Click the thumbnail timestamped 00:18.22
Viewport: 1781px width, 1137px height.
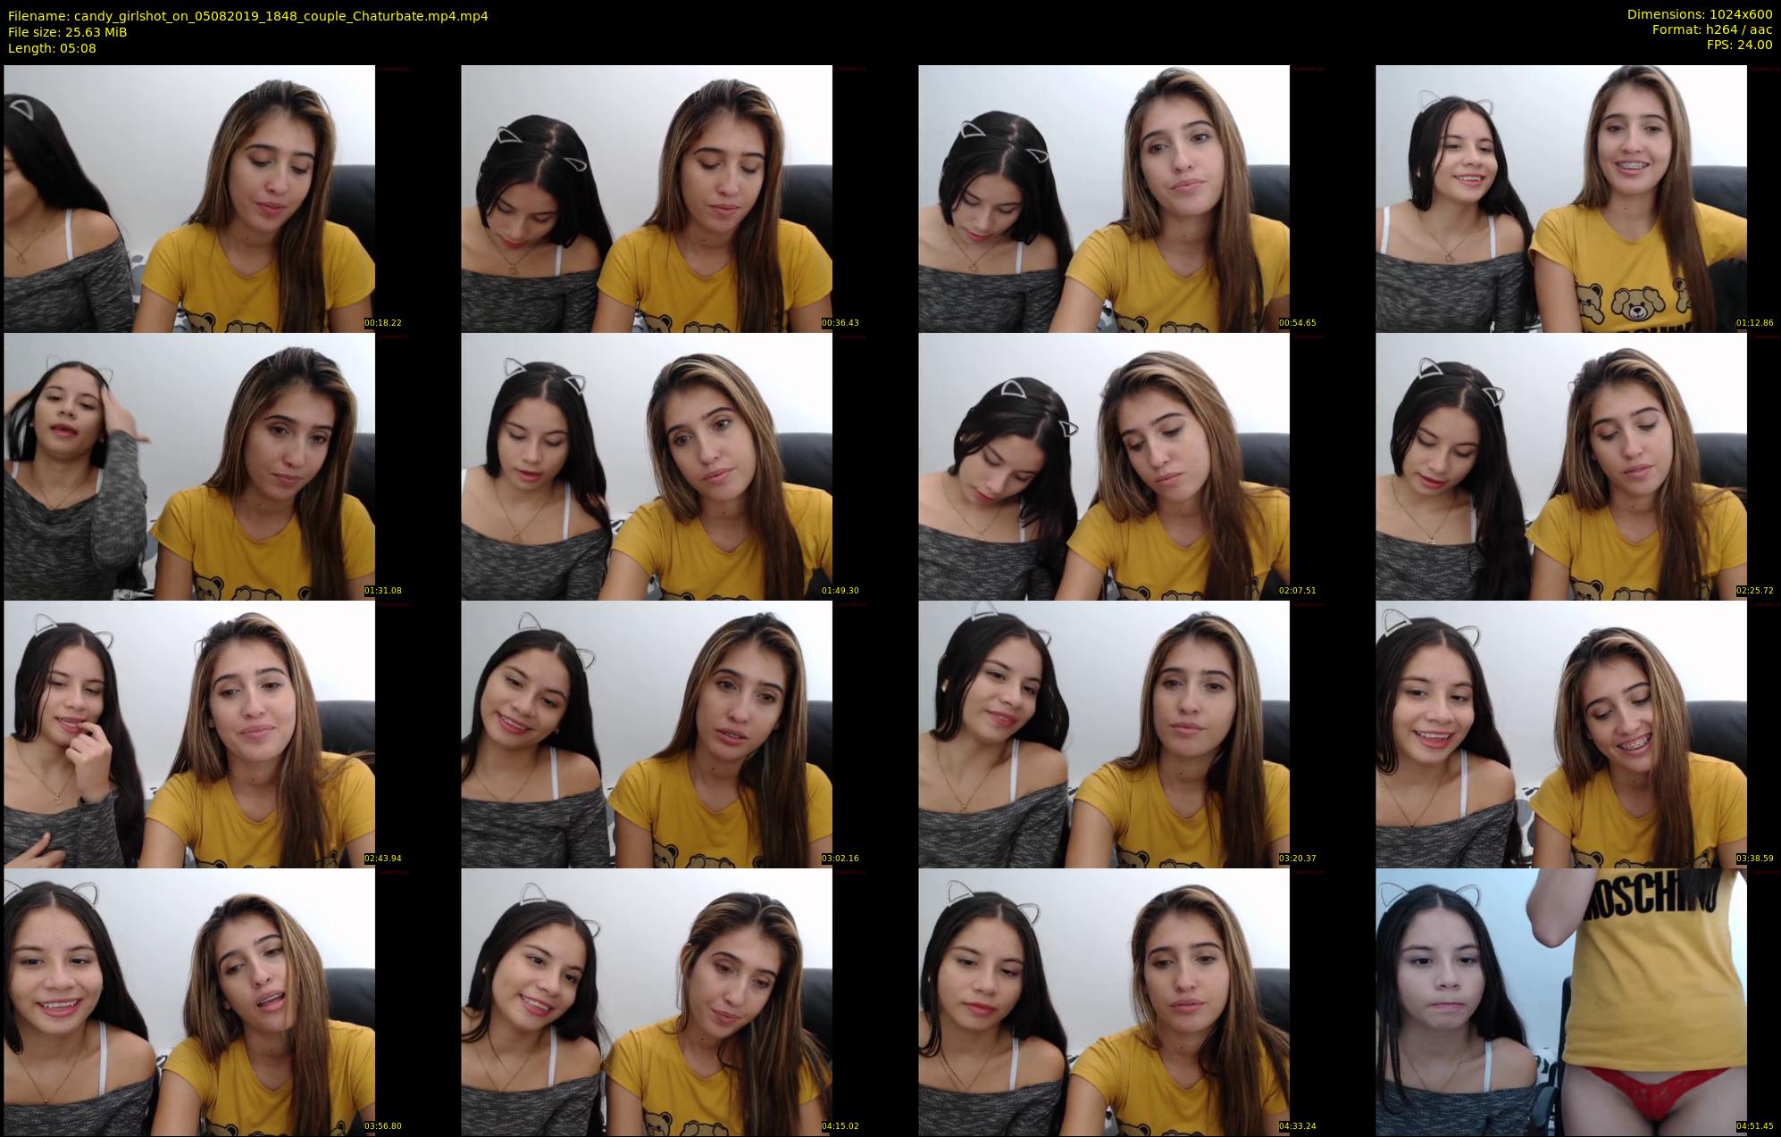pos(189,198)
